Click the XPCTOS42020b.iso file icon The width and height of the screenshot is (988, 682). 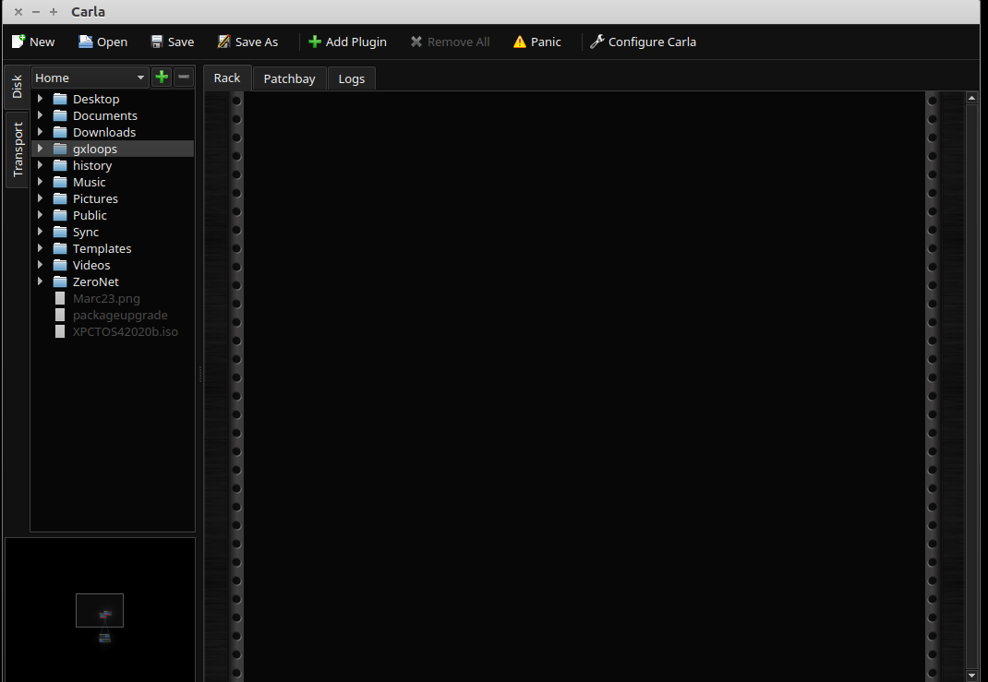(x=60, y=331)
